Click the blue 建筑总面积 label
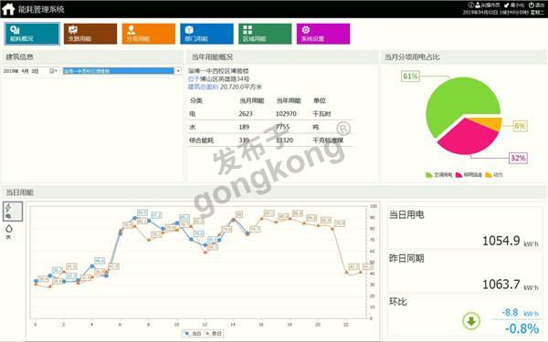Image resolution: width=548 pixels, height=342 pixels. pyautogui.click(x=203, y=87)
